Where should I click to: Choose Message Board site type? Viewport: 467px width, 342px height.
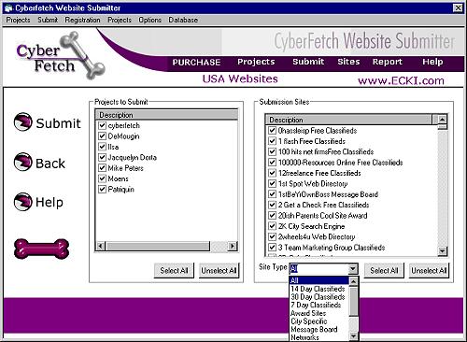tap(319, 329)
